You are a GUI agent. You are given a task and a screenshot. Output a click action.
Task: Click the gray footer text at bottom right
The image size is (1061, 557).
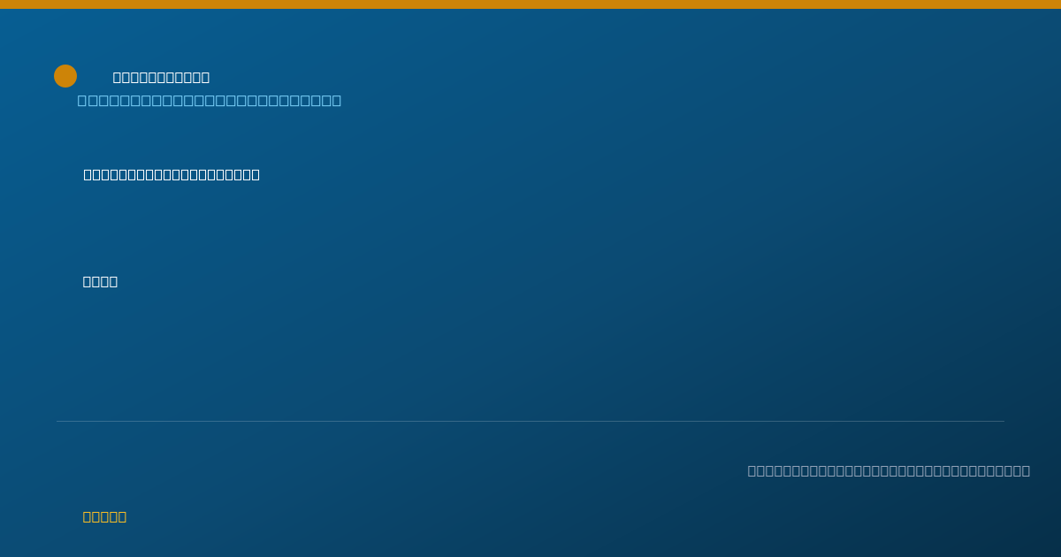click(889, 471)
